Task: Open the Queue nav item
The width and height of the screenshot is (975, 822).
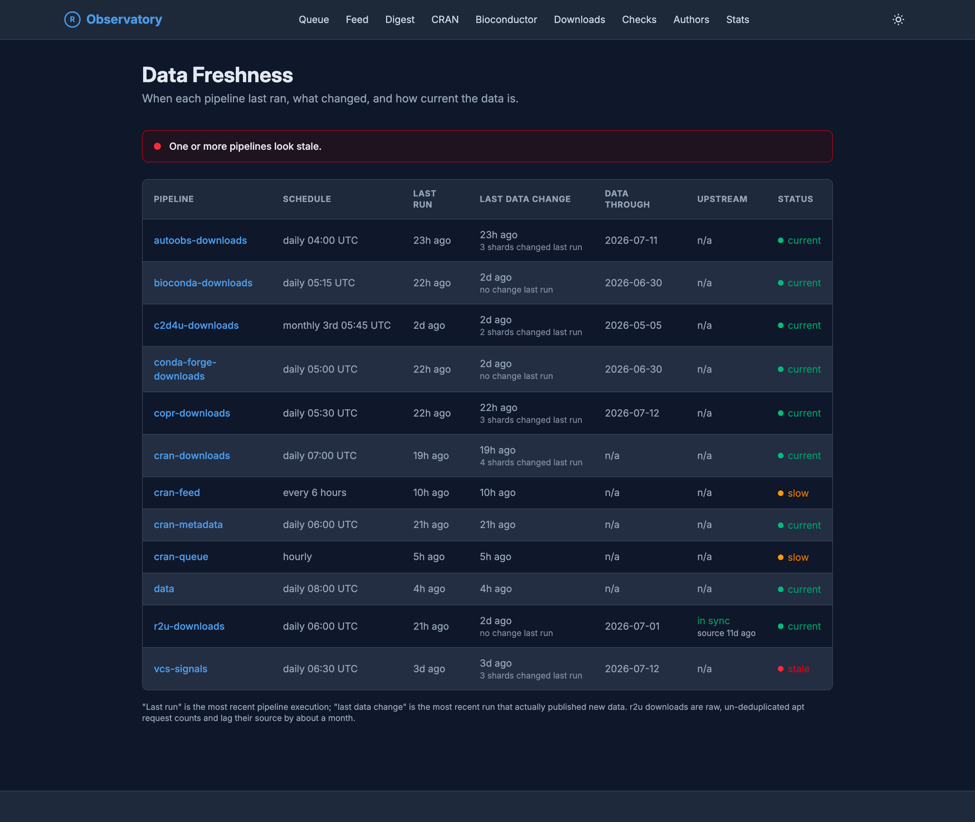Action: (x=313, y=20)
